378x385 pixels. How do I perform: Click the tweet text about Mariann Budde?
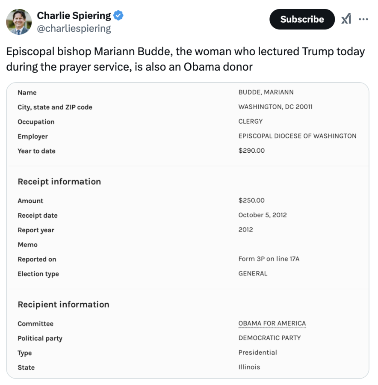point(185,59)
